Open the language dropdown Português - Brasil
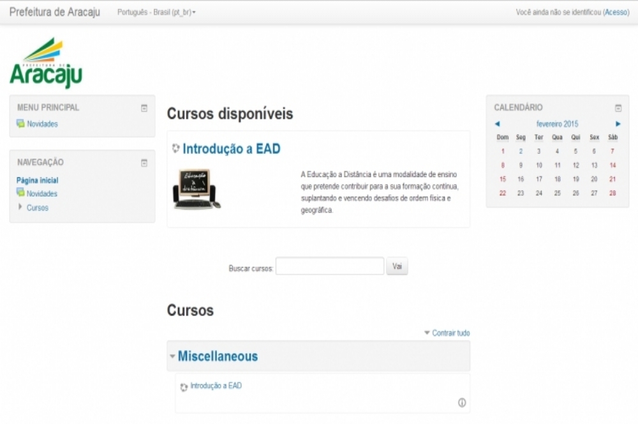 click(156, 13)
